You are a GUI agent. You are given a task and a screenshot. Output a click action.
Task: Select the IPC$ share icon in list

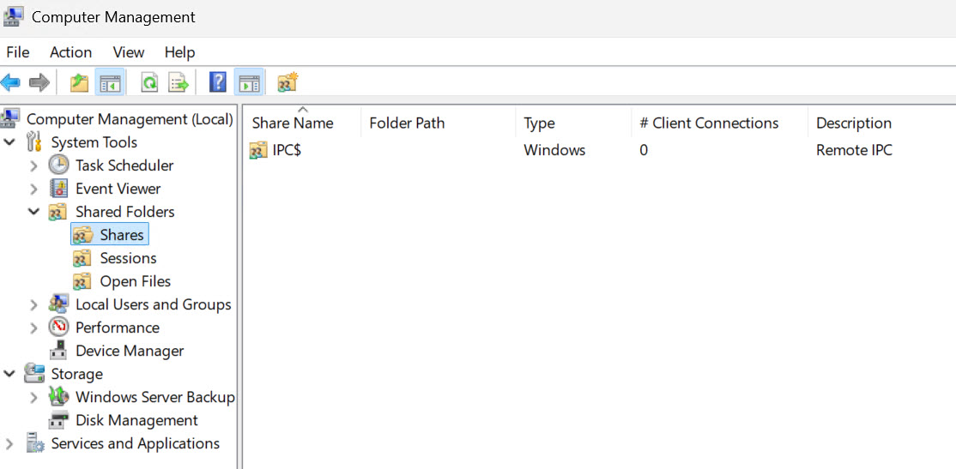258,150
